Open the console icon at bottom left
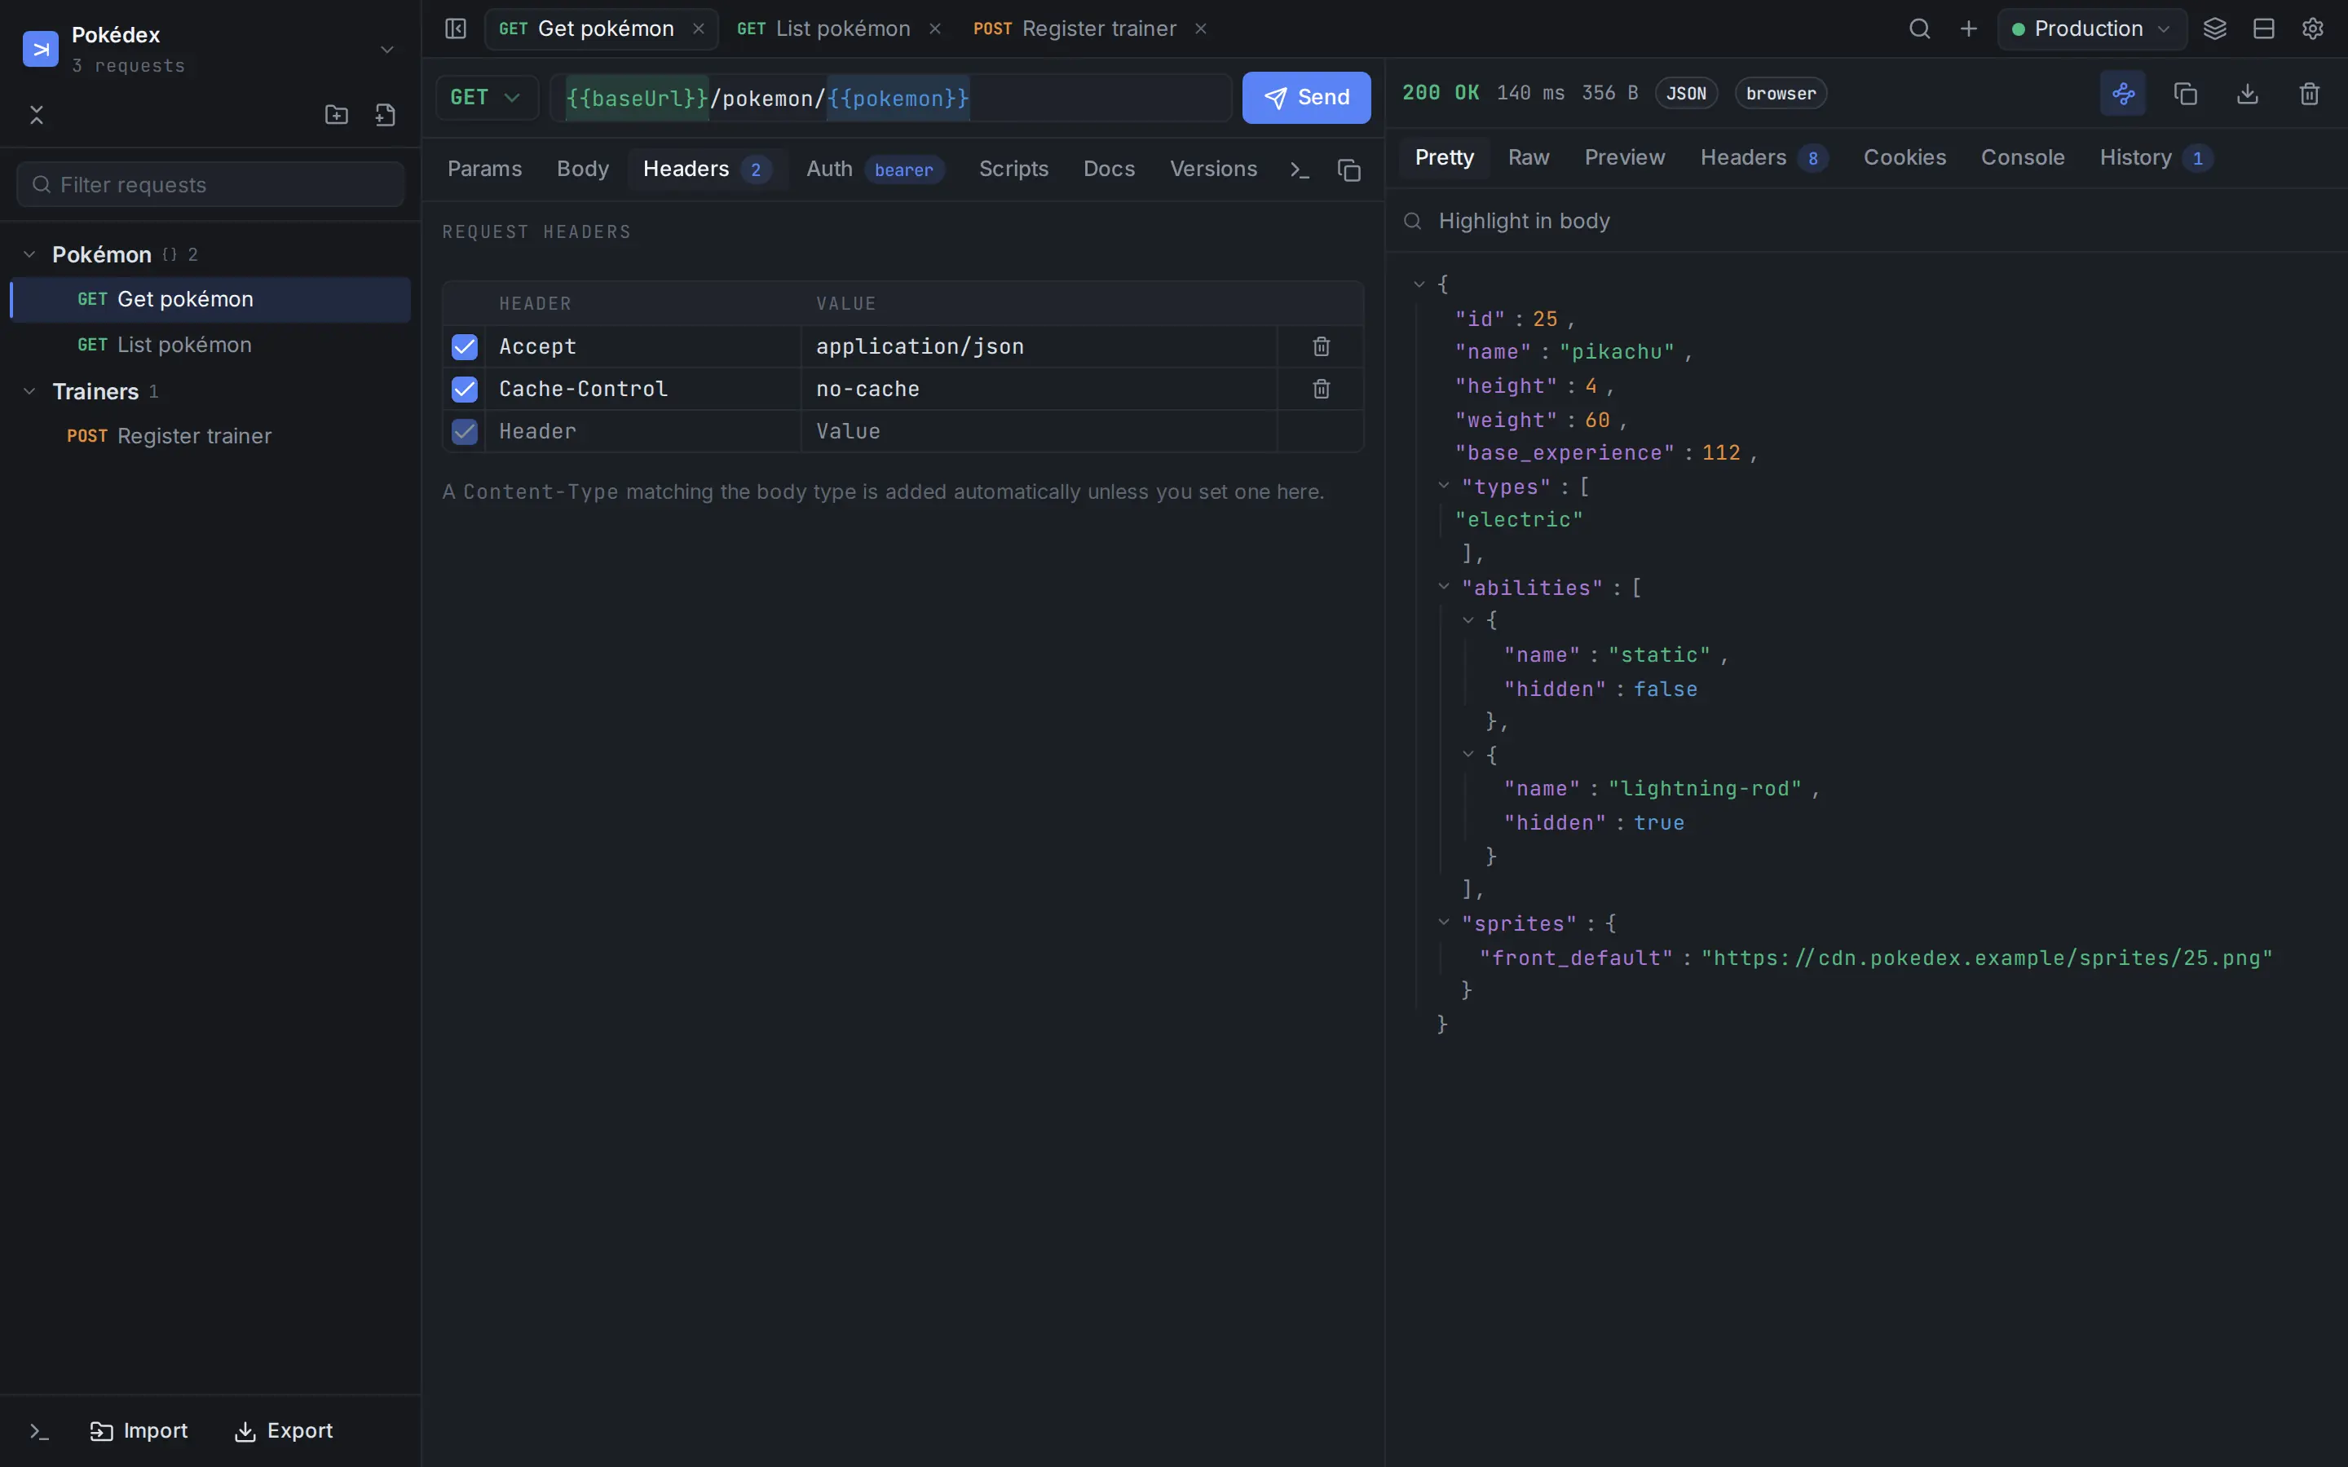Screen dimensions: 2348x1467 point(39,1431)
